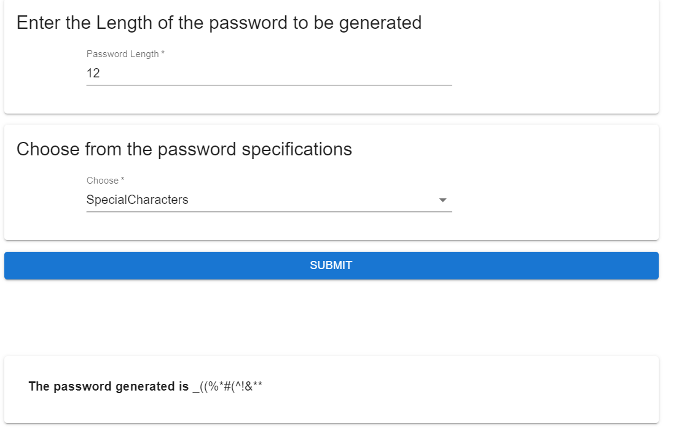Click the underline beneath the Password Length field
The height and width of the screenshot is (444, 679).
coord(269,85)
